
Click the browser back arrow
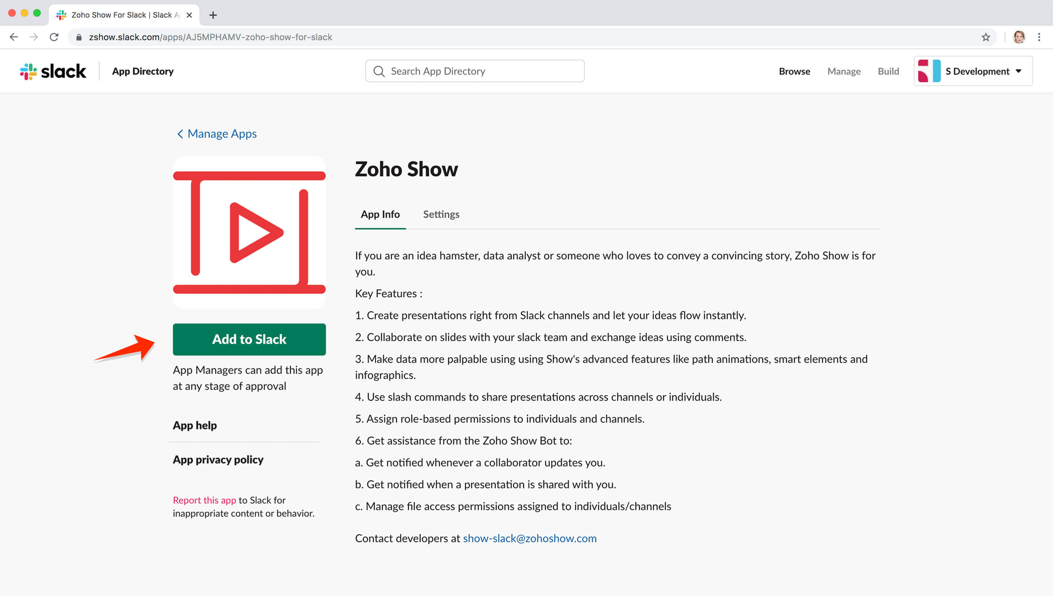point(14,37)
